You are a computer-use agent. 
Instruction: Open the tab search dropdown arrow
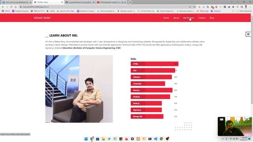[232, 2]
